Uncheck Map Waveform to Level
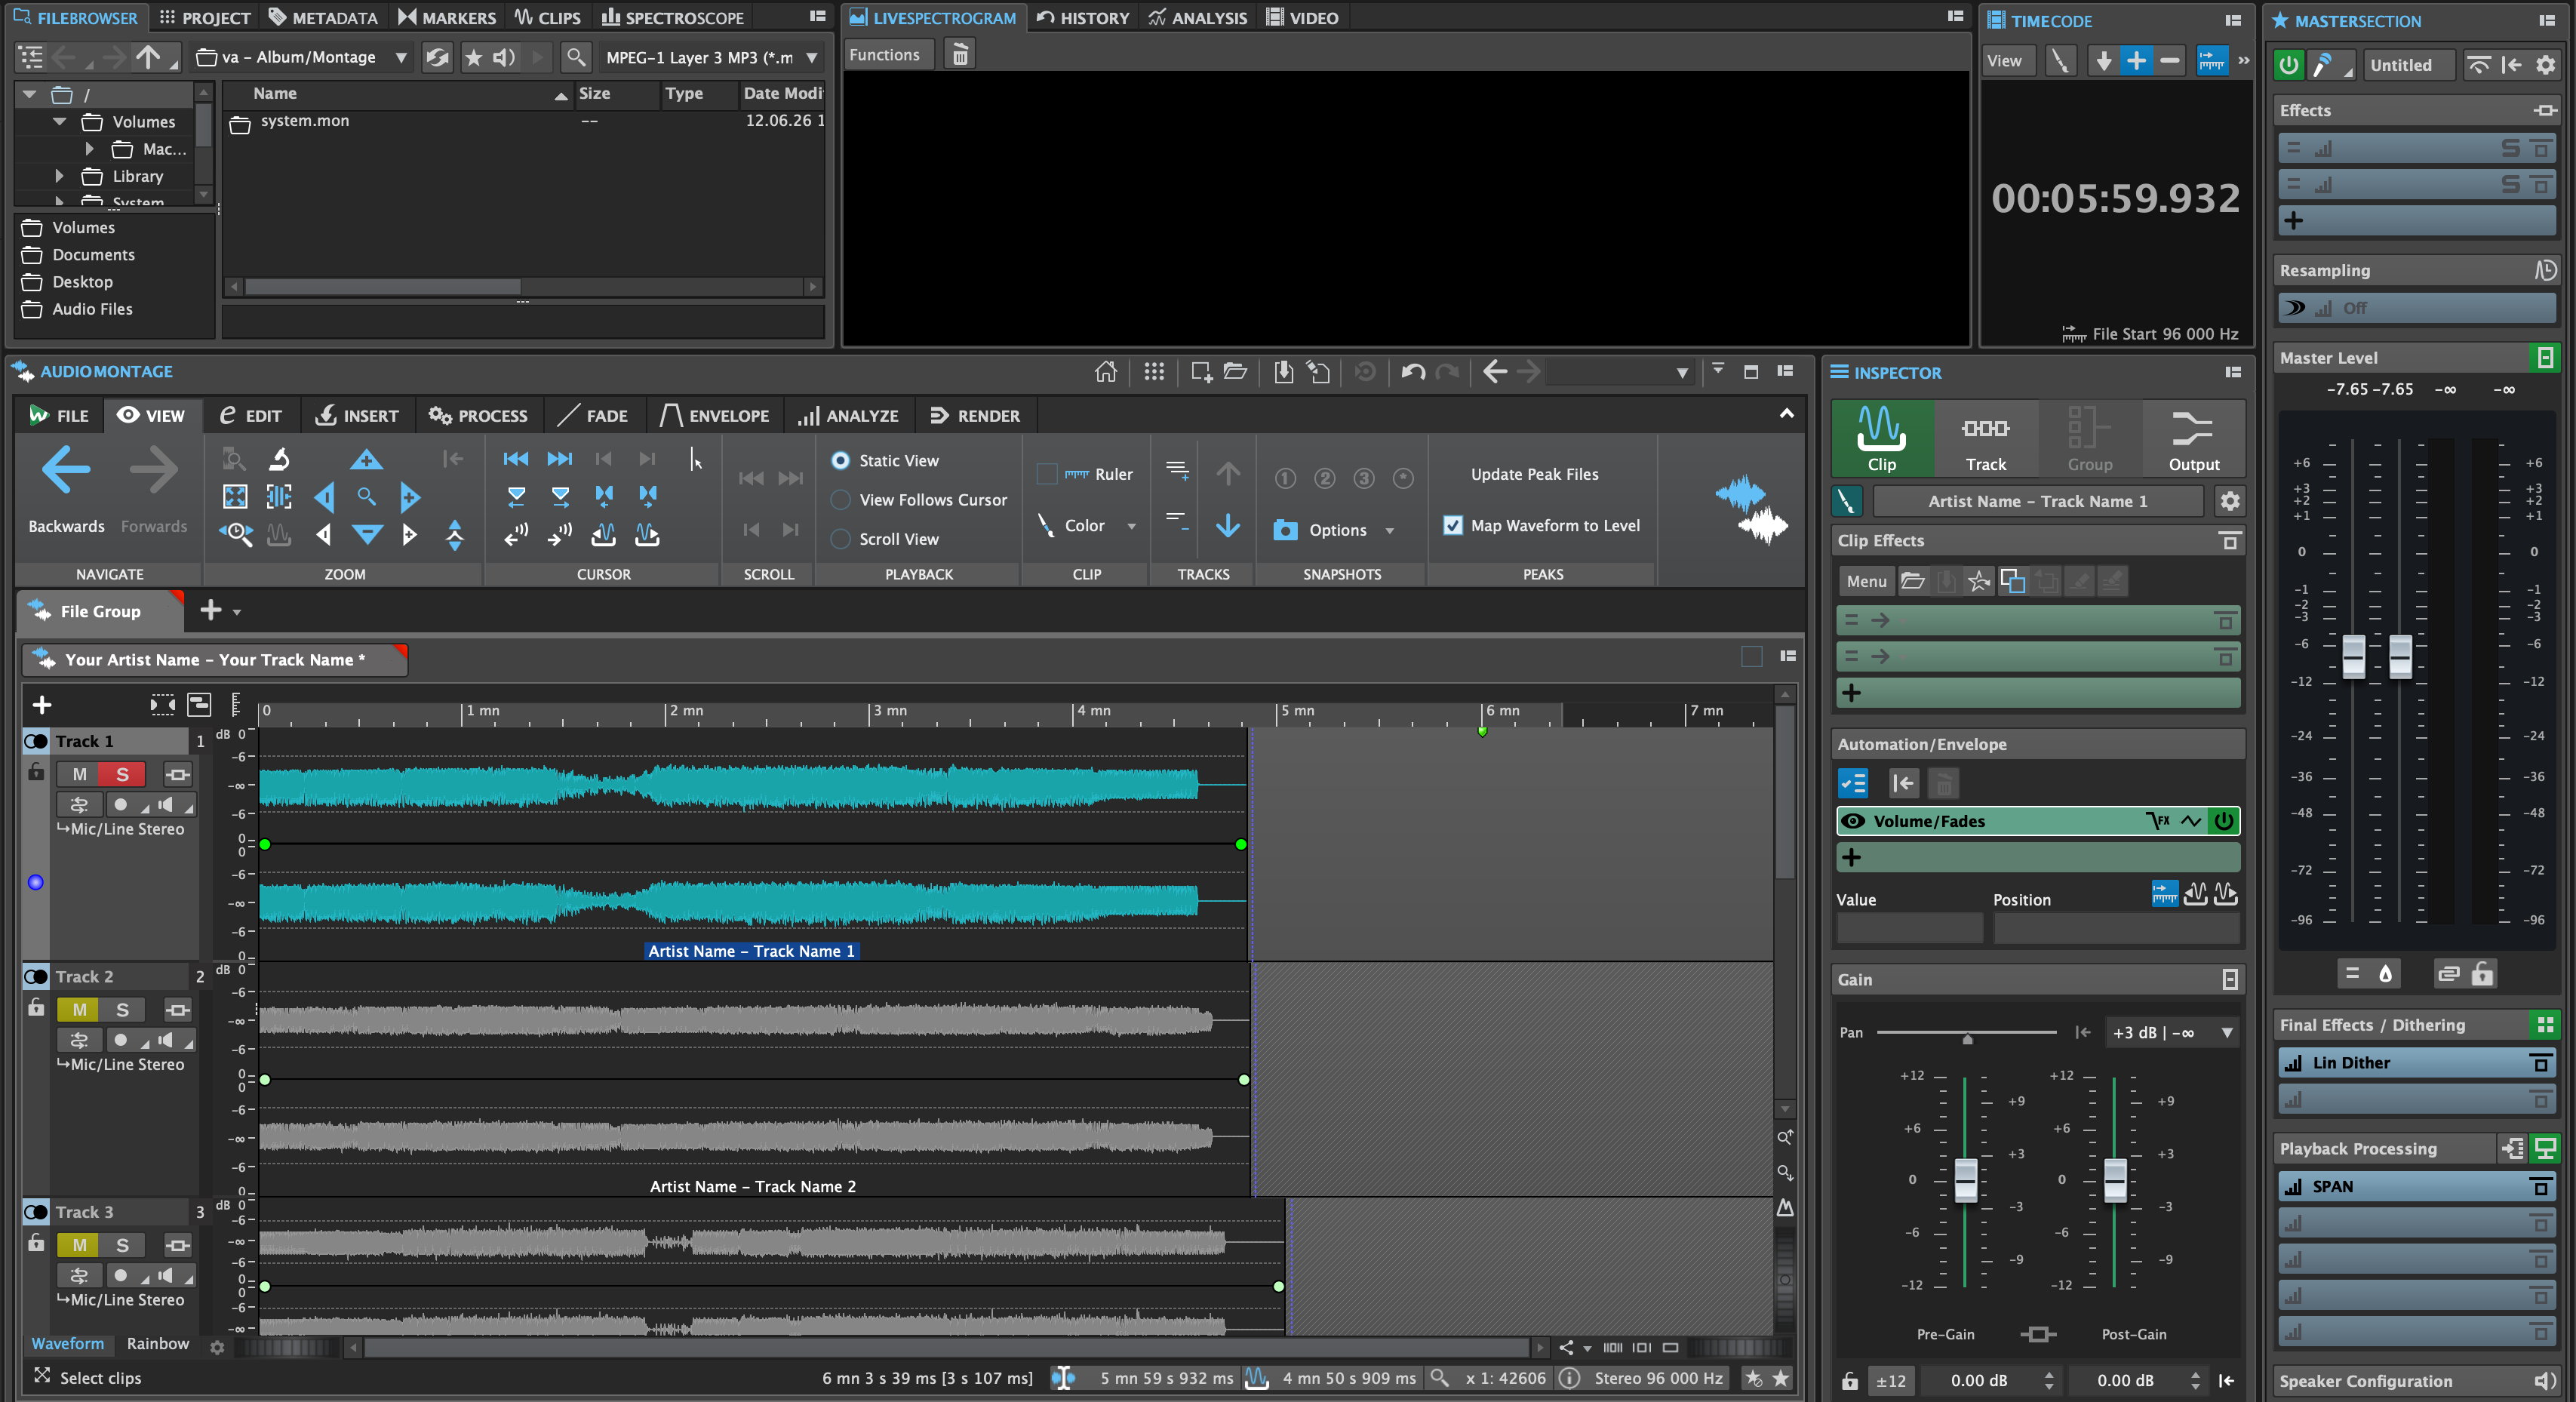Screen dimensions: 2576x1402 point(1453,525)
